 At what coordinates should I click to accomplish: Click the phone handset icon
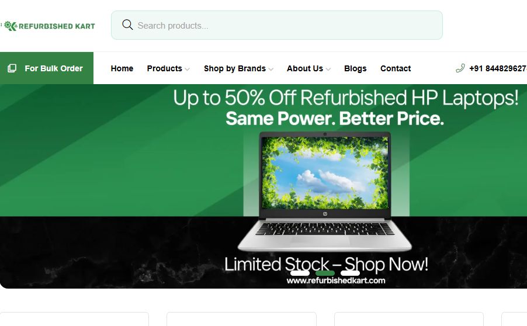tap(460, 68)
